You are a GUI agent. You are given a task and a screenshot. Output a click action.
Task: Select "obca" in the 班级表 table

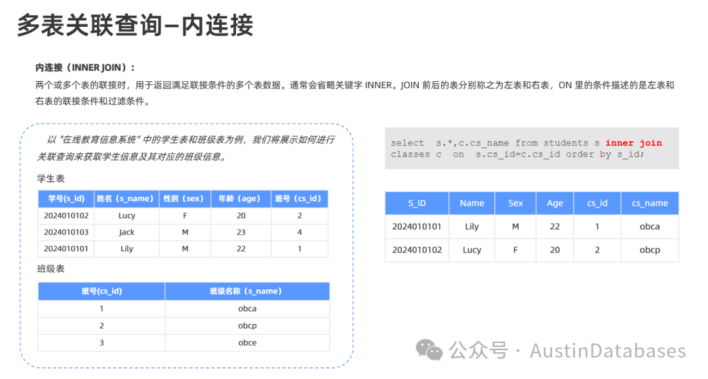tap(247, 309)
